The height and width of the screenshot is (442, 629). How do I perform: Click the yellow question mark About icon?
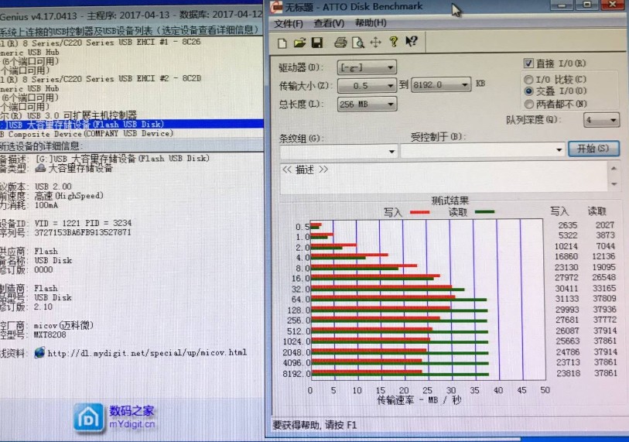tap(394, 41)
